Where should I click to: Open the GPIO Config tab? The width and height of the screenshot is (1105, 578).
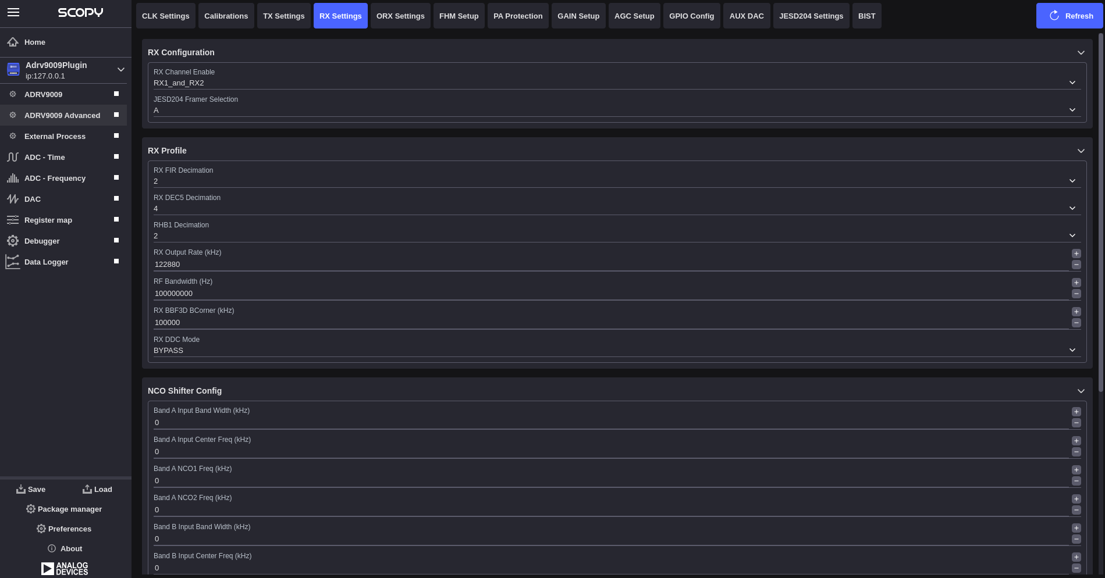pyautogui.click(x=692, y=16)
